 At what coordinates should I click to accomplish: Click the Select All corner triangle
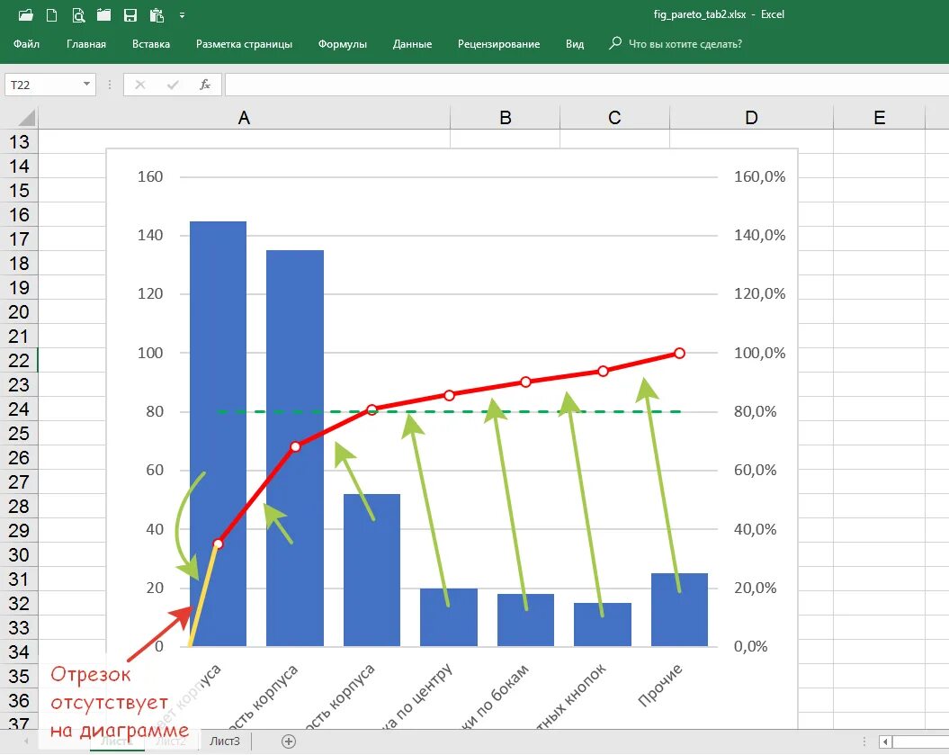(25, 118)
